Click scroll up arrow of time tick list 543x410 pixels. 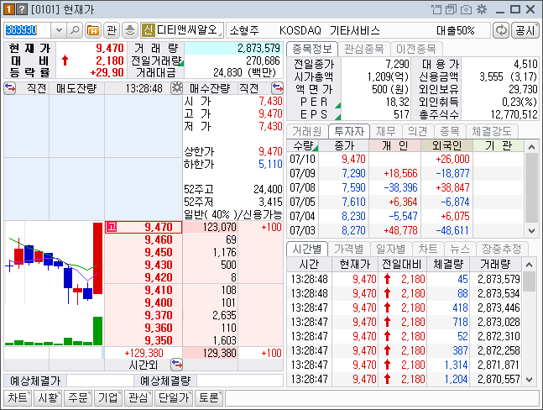pyautogui.click(x=529, y=265)
